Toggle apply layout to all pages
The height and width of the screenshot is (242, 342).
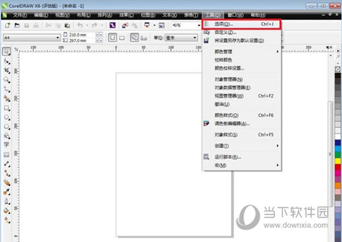click(134, 37)
